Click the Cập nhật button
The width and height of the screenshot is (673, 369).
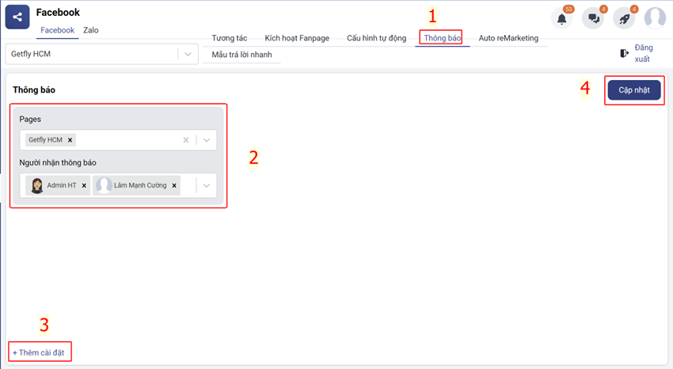pyautogui.click(x=634, y=90)
